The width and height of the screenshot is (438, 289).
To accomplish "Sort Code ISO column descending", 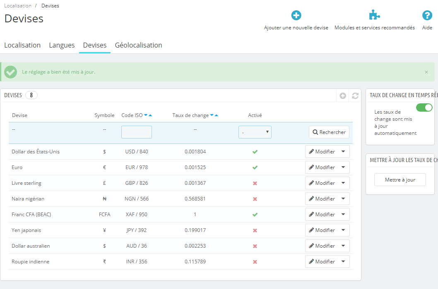I will pos(146,115).
